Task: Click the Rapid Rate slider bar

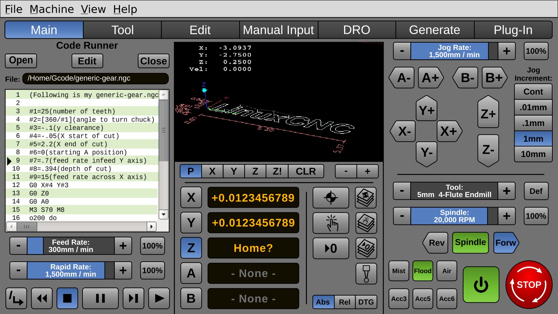Action: click(x=71, y=270)
